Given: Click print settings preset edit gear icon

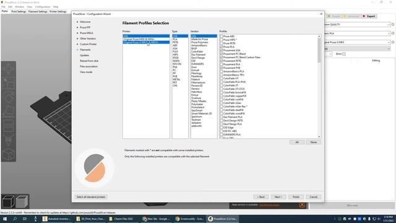Looking at the screenshot, I should 393,25.
